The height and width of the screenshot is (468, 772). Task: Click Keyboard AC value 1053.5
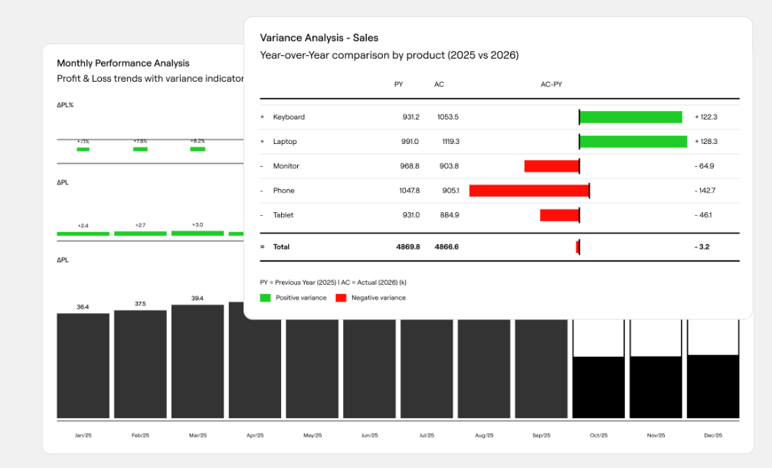(x=447, y=117)
